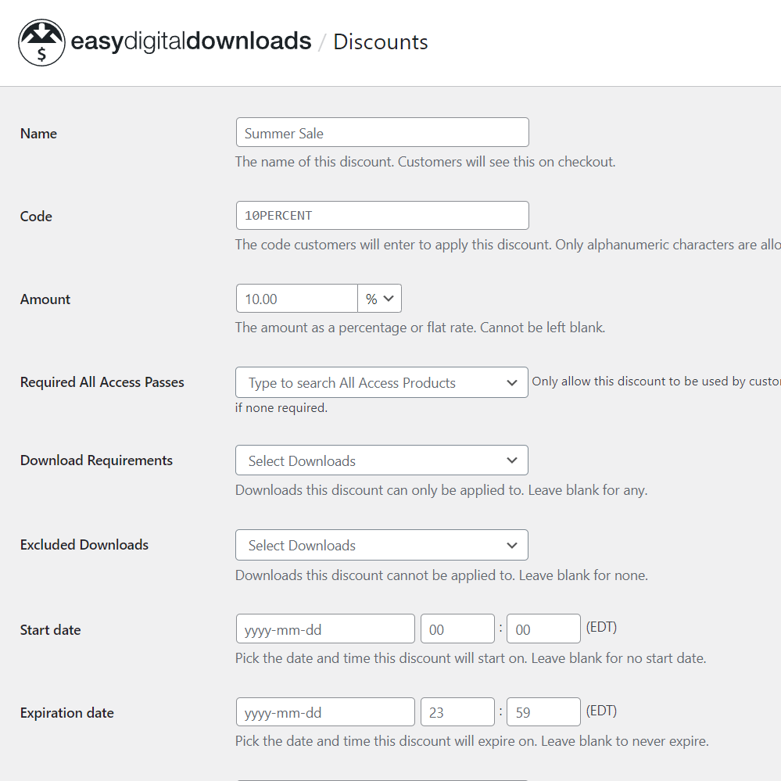Click the Easy Digital Downloads logo icon
Viewport: 781px width, 781px height.
point(41,41)
